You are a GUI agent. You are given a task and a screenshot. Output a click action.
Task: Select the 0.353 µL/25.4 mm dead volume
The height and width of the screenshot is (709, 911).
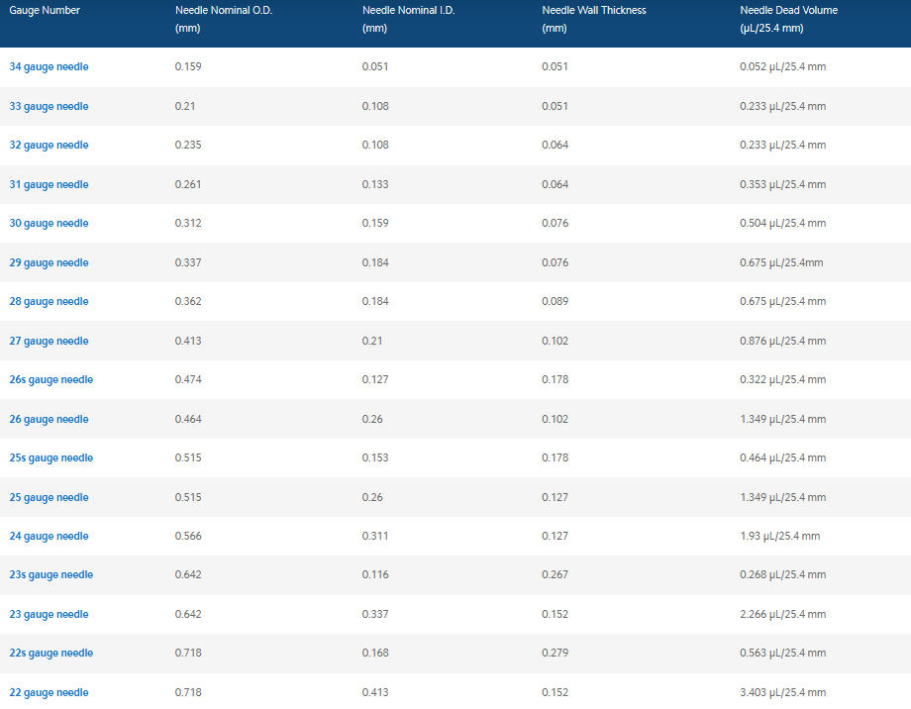coord(782,184)
